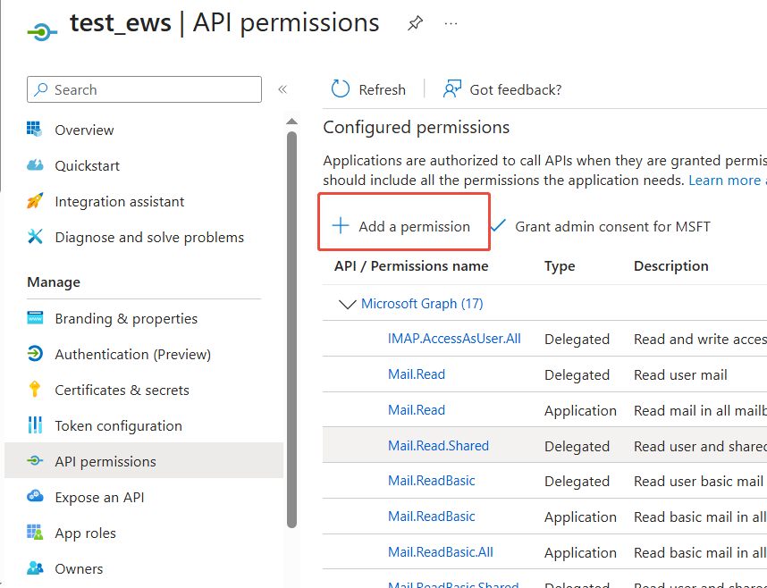This screenshot has width=767, height=588.
Task: Open the IMAP.AccessAsUser.All permission link
Action: point(454,339)
